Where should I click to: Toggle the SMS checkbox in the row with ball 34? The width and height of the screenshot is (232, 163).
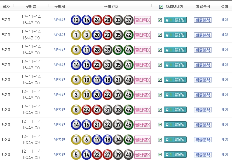pyautogui.click(x=160, y=140)
